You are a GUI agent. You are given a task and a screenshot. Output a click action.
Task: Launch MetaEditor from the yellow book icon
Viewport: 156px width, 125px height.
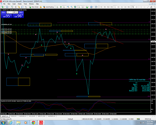[41, 7]
